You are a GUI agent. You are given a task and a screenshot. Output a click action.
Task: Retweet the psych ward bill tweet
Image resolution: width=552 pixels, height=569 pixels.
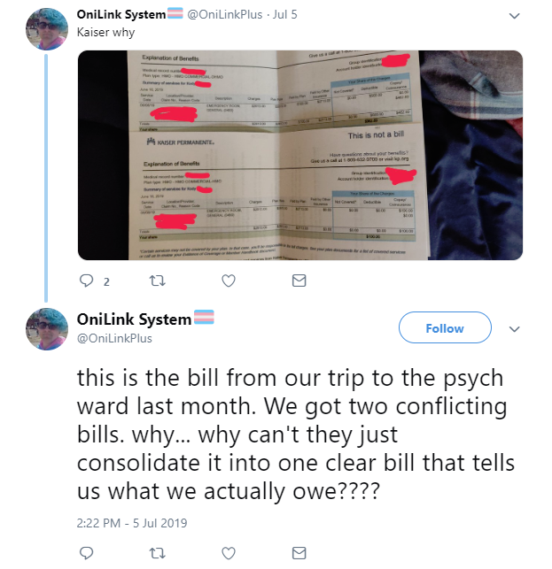click(x=158, y=553)
